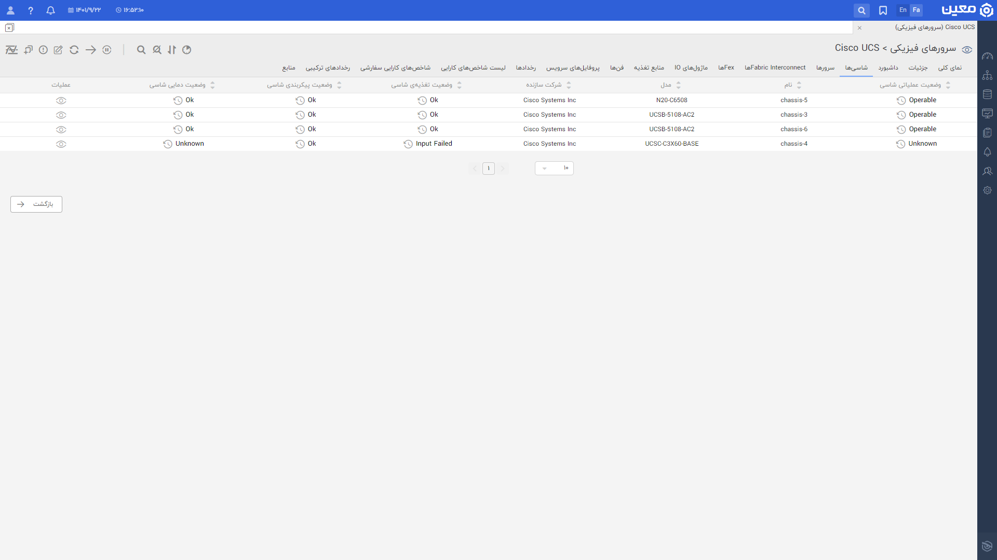This screenshot has width=997, height=560.
Task: Switch language to En
Action: [903, 10]
